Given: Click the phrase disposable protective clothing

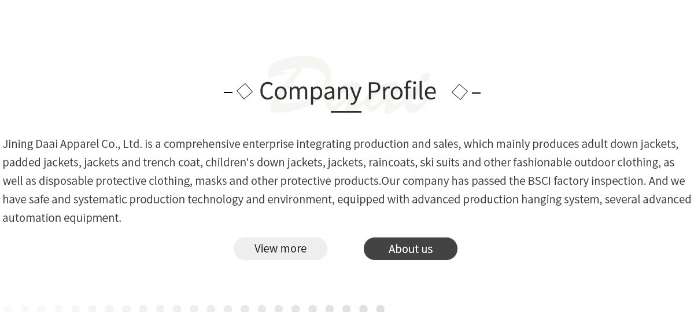Looking at the screenshot, I should (x=115, y=181).
